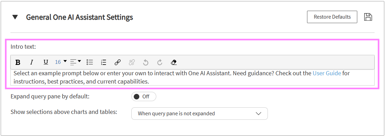Undo the last edit
Viewport: 385px width, 136px height.
[146, 62]
